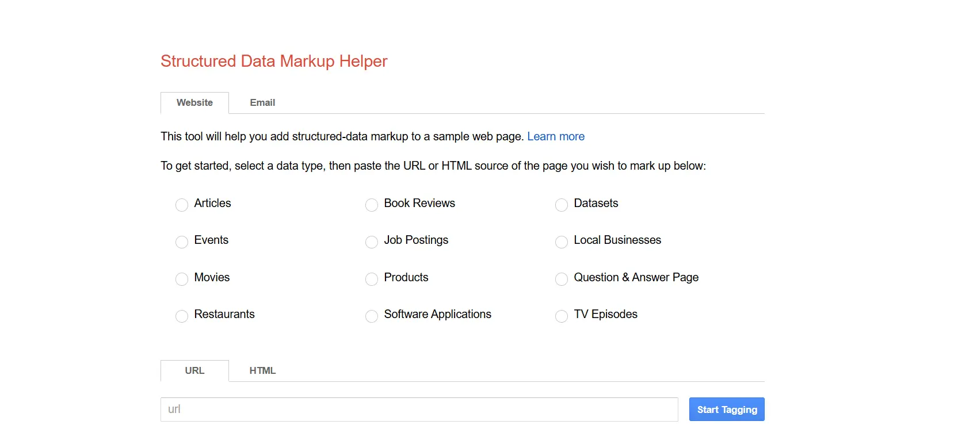The height and width of the screenshot is (440, 958).
Task: Pick the Events data type
Action: [182, 242]
